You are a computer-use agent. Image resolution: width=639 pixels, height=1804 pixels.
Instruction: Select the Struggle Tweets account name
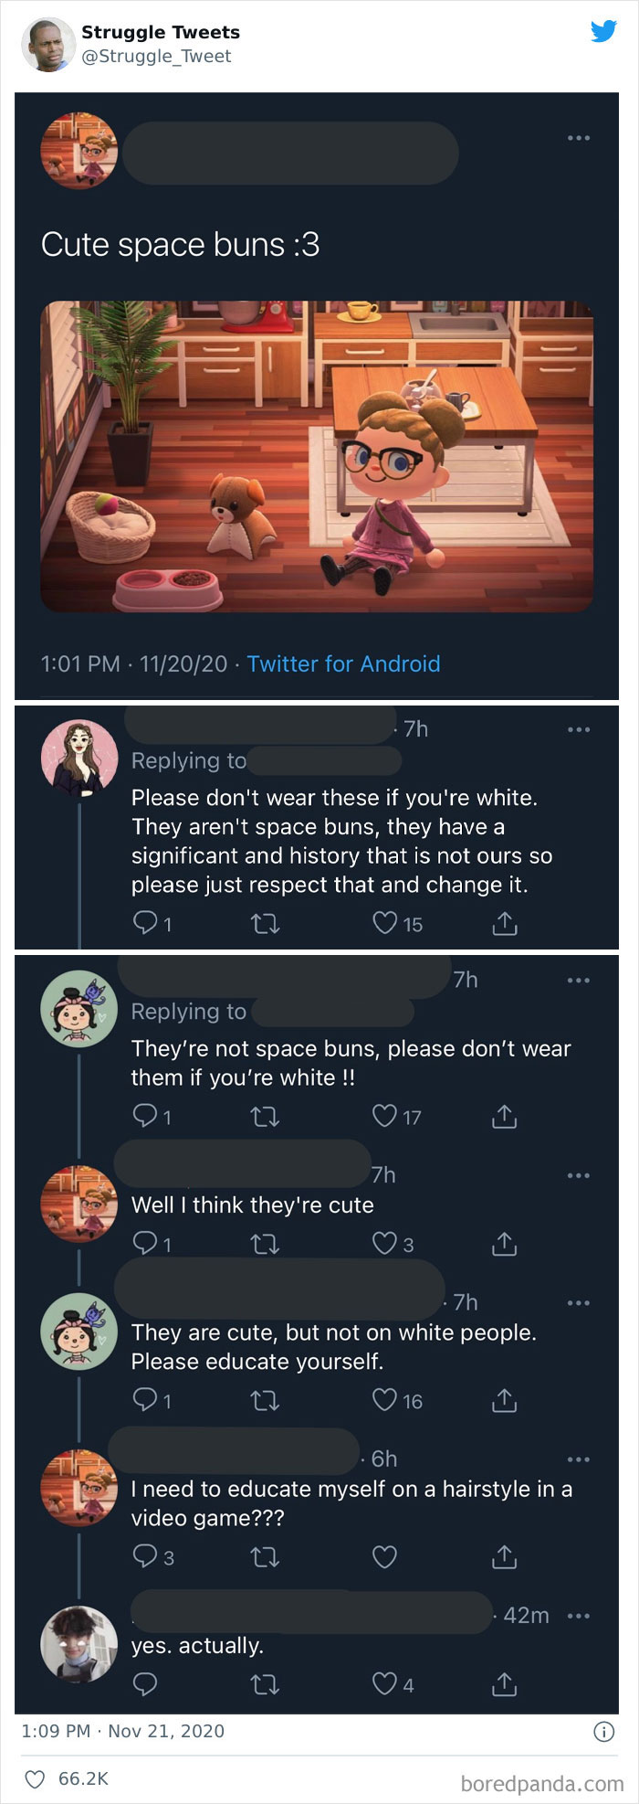160,32
